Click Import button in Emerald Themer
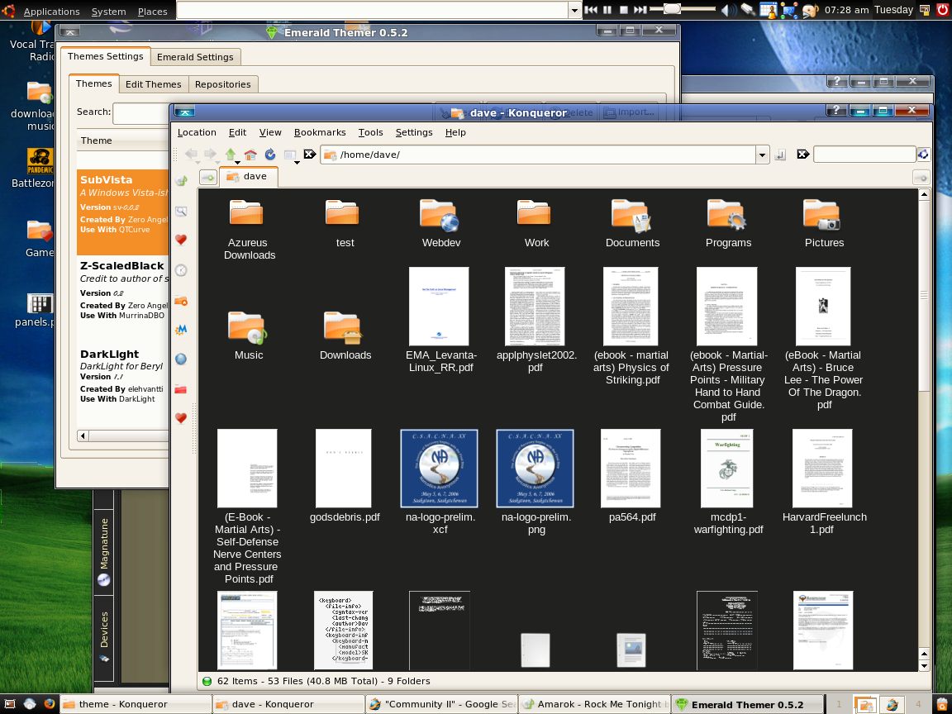Image resolution: width=952 pixels, height=714 pixels. pos(629,112)
